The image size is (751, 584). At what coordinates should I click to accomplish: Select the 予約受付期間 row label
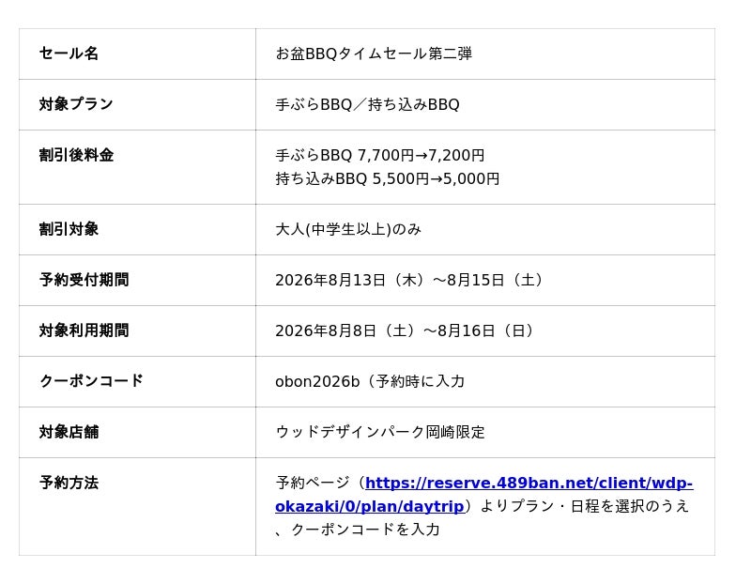84,280
